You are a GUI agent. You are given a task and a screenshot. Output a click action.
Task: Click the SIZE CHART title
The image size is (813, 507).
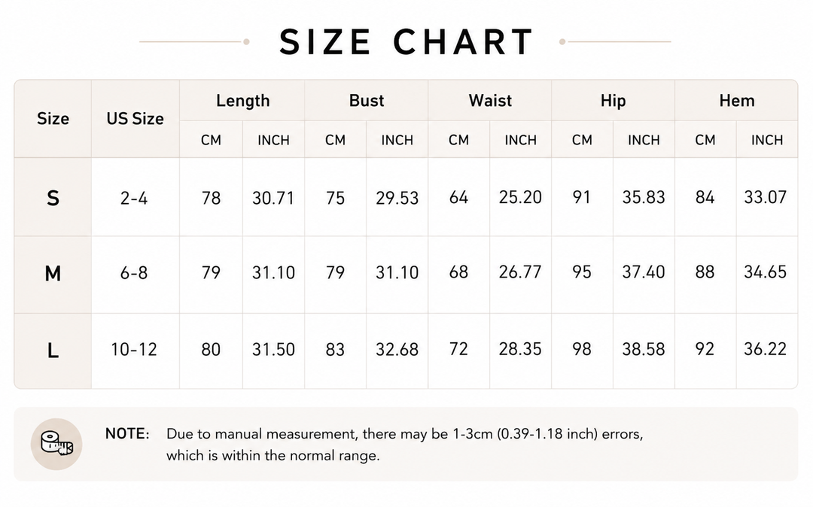click(406, 42)
